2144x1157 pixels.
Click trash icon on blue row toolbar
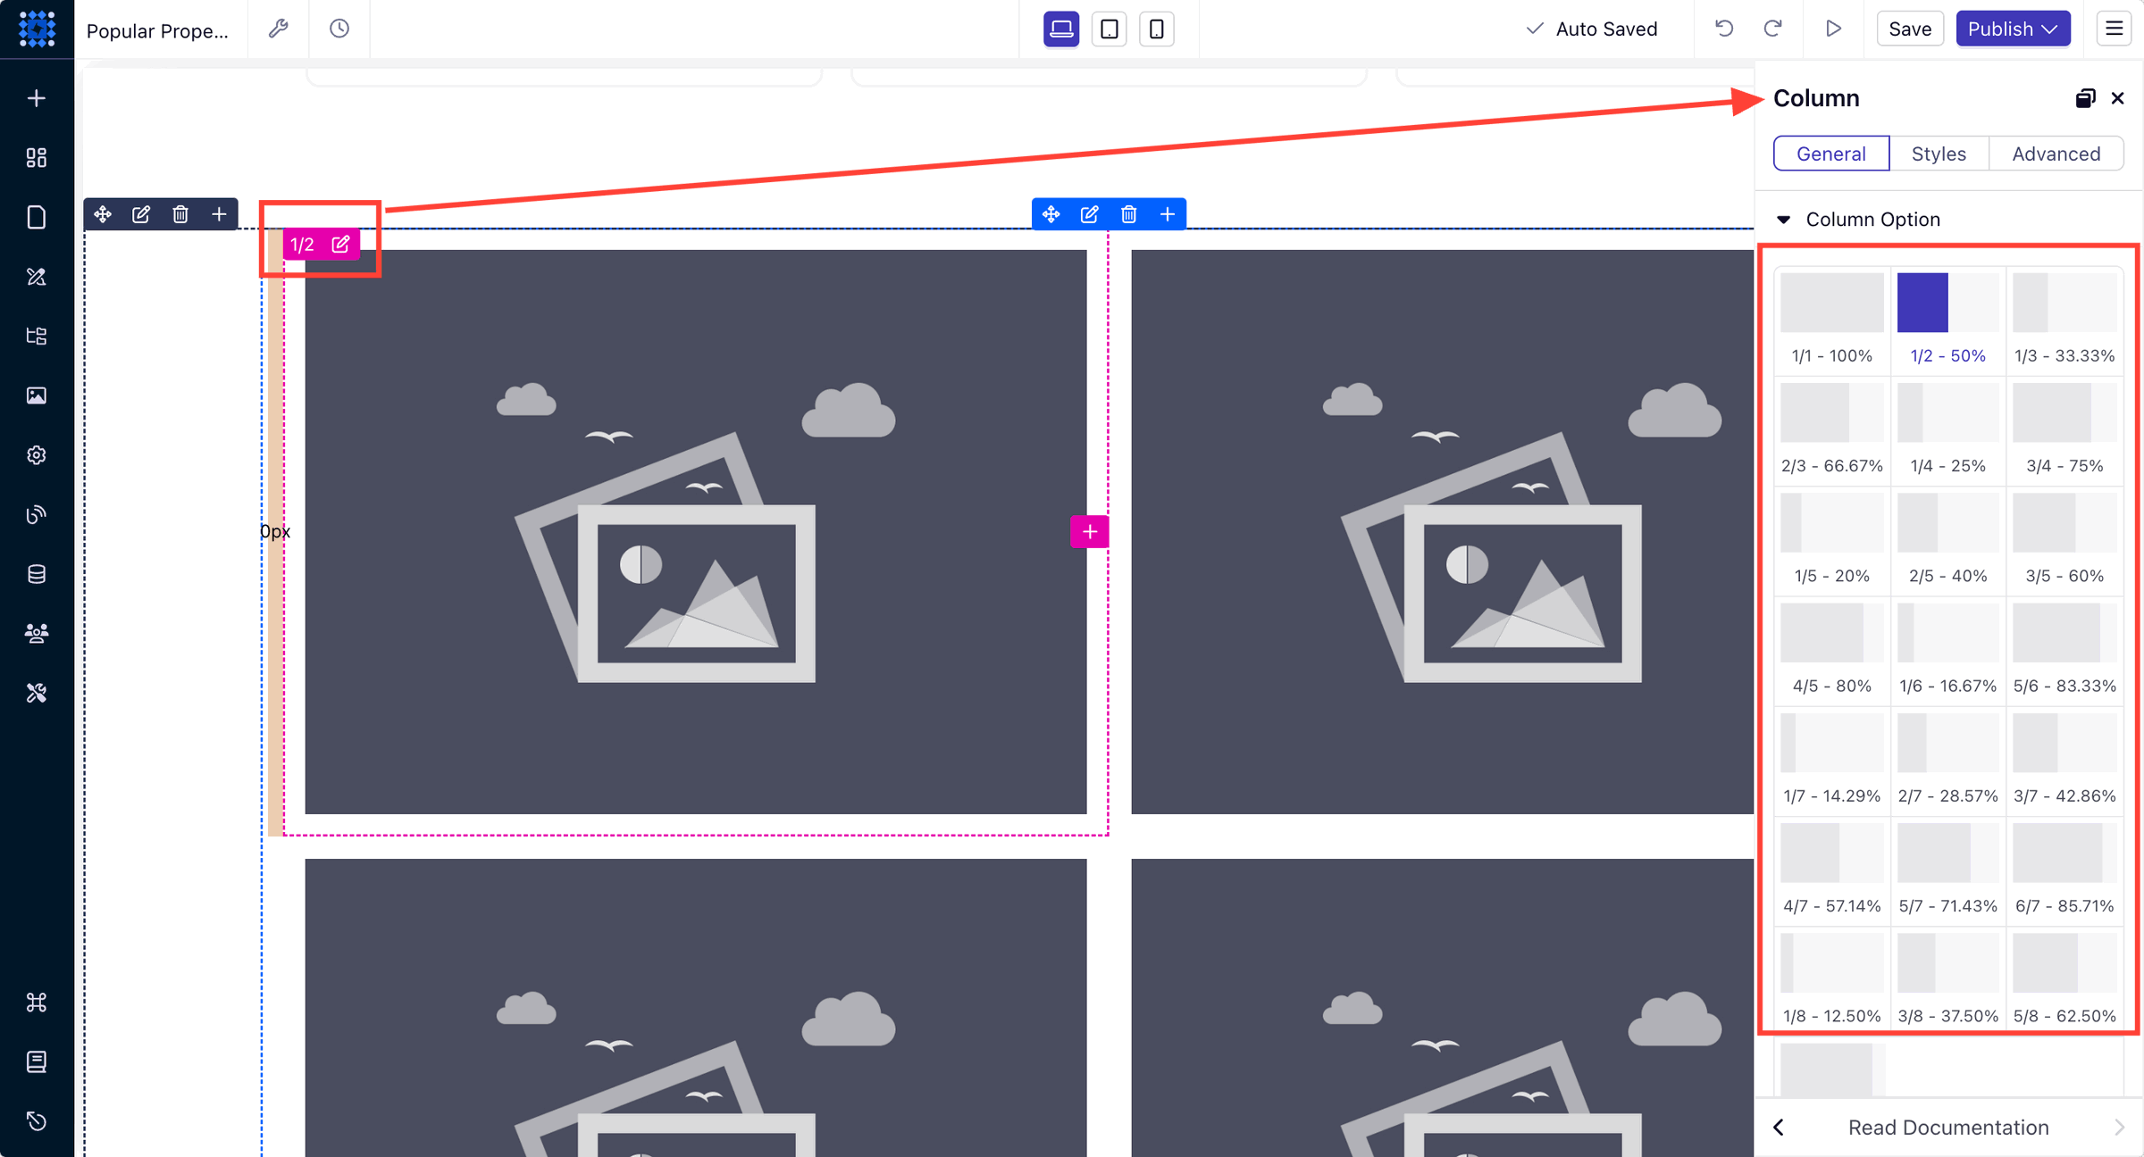[1129, 214]
